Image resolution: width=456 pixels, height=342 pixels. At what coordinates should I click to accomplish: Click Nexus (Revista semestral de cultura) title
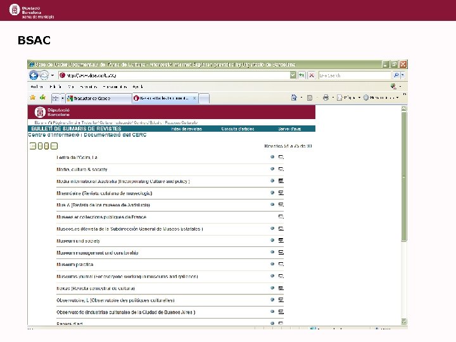pos(96,289)
